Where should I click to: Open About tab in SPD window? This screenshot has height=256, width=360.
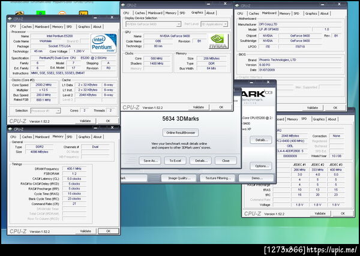pos(332,119)
